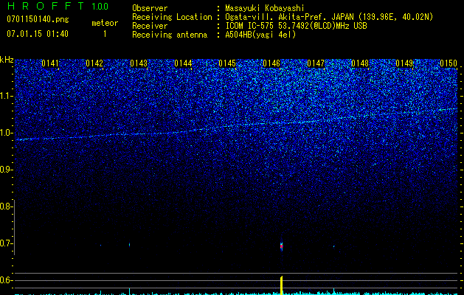Click the 0150 time marker
The height and width of the screenshot is (295, 464).
pyautogui.click(x=449, y=63)
